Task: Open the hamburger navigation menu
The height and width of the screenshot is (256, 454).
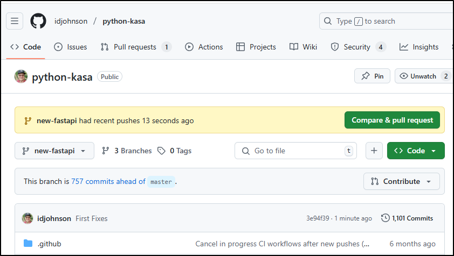Action: (x=15, y=21)
